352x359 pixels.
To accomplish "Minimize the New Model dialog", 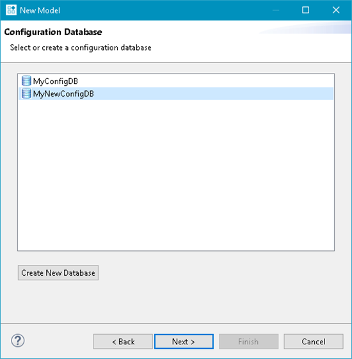I will coord(276,10).
